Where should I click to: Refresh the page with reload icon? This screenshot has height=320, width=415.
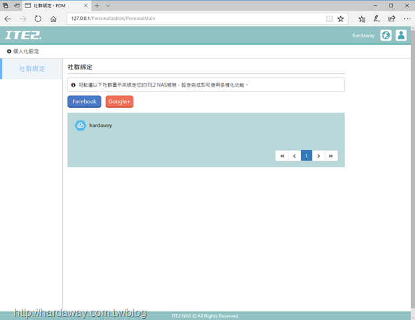click(38, 19)
